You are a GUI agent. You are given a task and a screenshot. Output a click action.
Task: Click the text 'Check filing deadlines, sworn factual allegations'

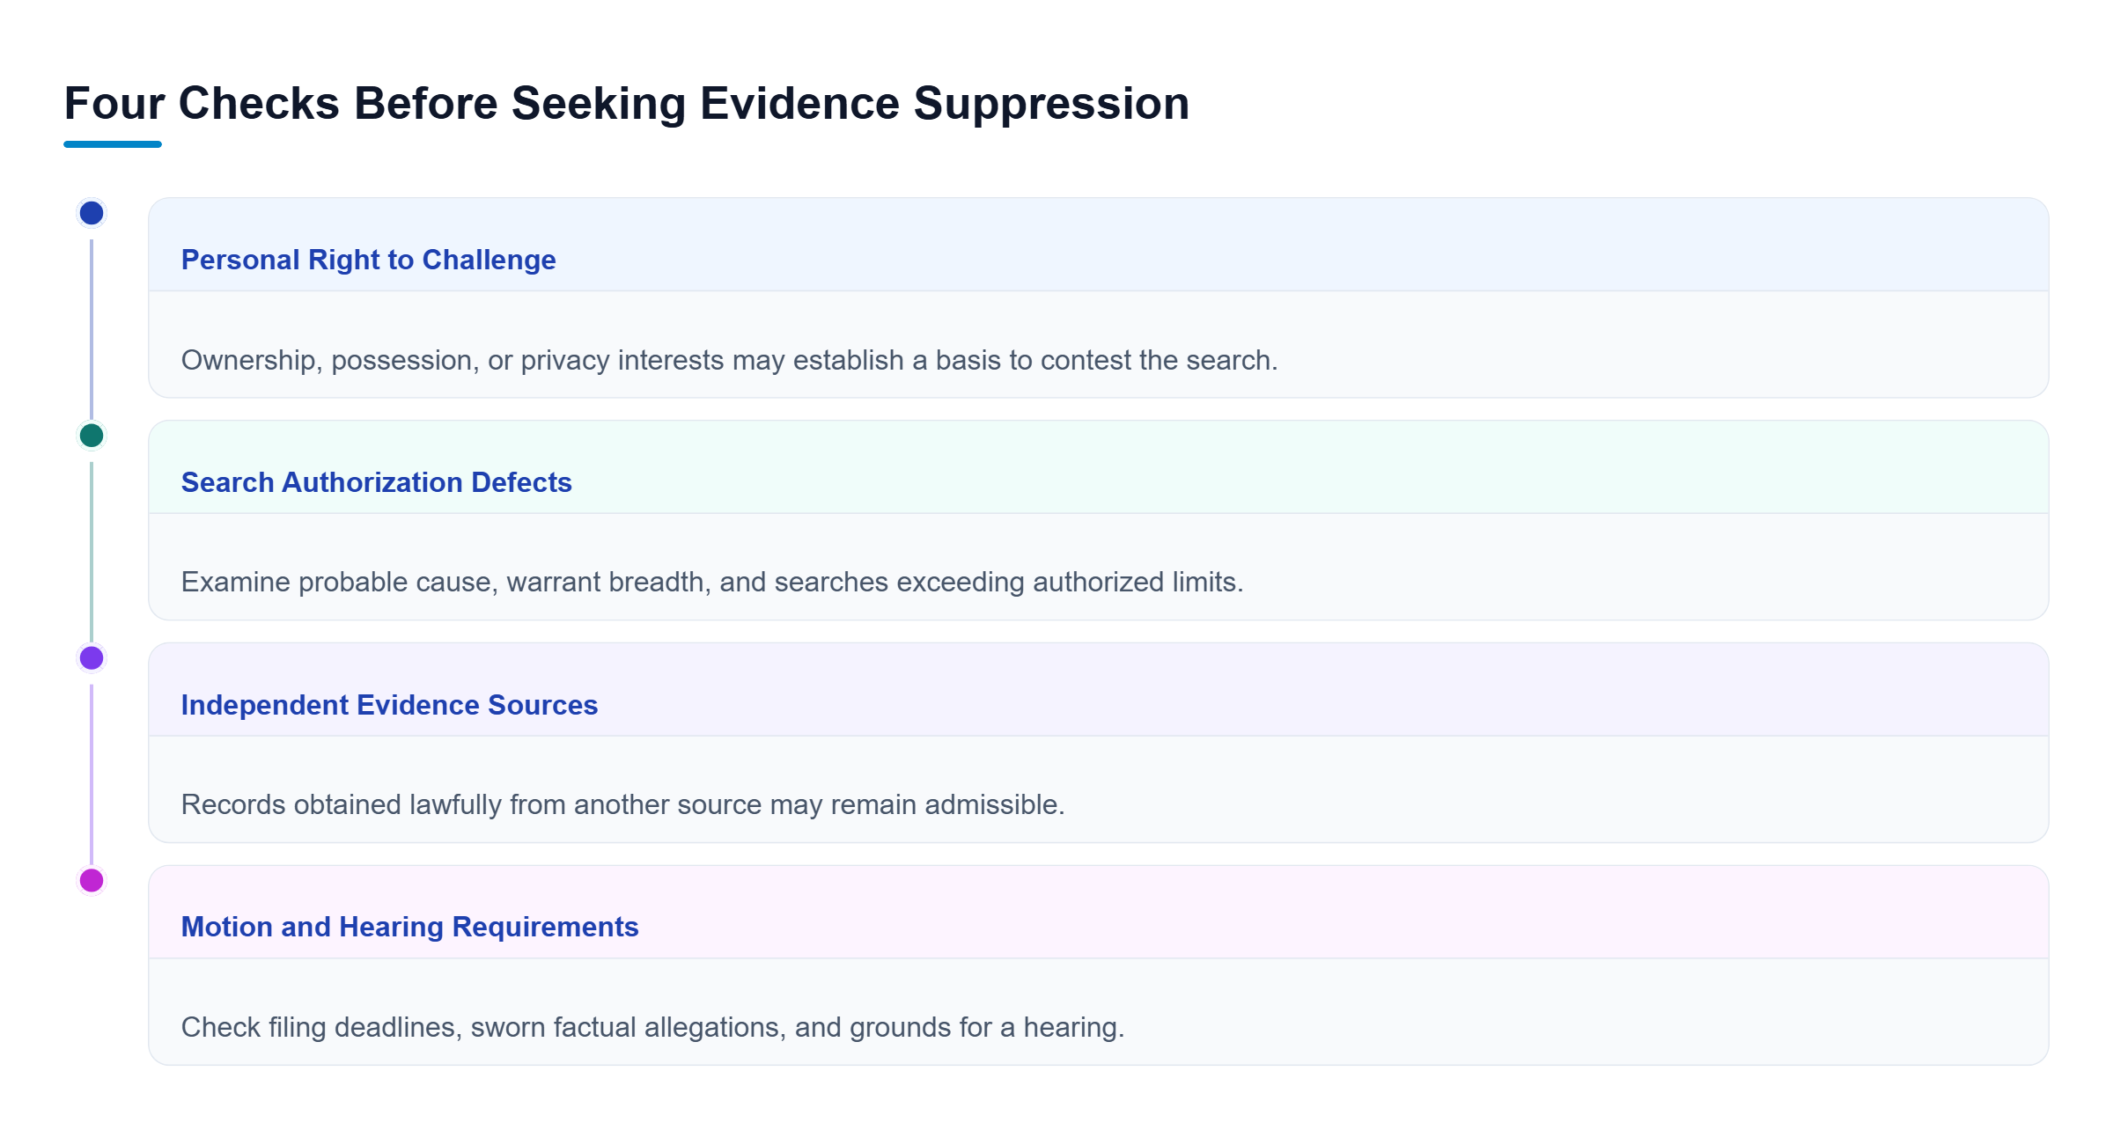tap(483, 1027)
